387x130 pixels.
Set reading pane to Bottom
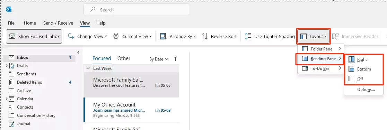coord(363,69)
